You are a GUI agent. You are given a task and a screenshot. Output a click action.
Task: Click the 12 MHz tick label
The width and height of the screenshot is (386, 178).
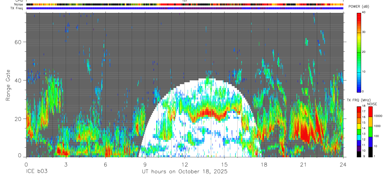(x=364, y=139)
